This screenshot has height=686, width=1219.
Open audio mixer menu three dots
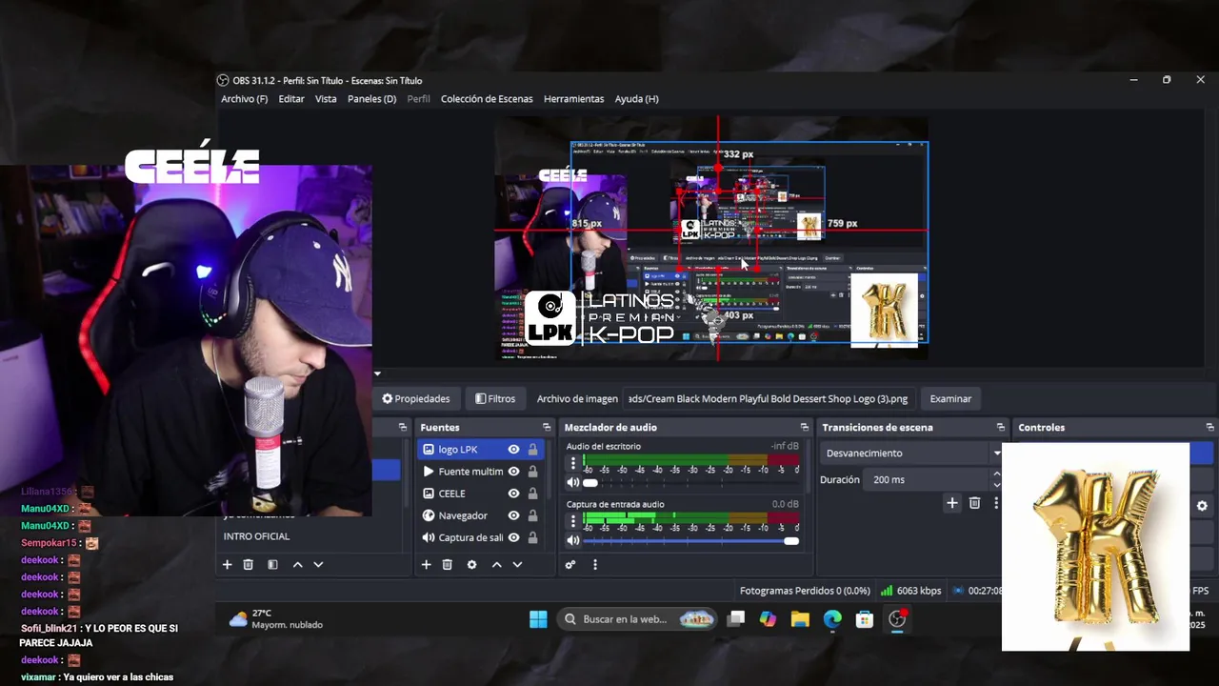click(x=595, y=565)
